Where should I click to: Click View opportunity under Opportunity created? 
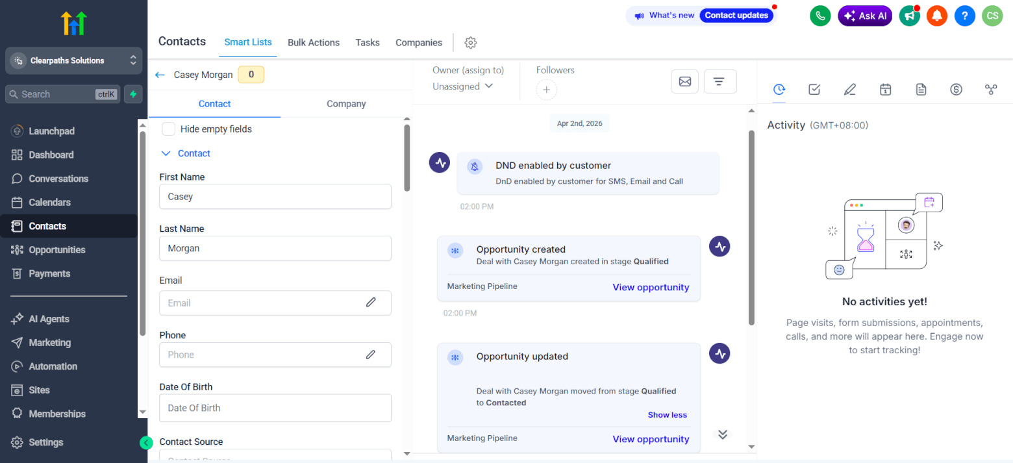651,287
